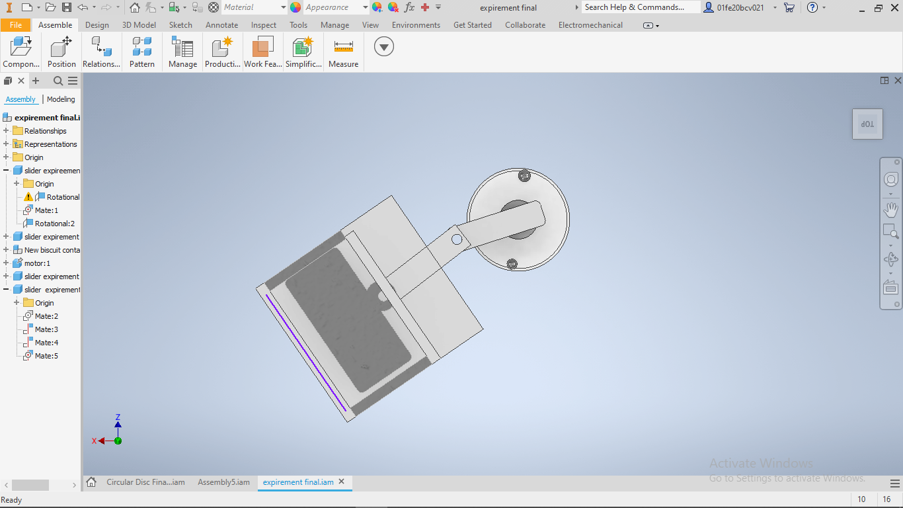Switch to Assembly5.iam document tab
Viewport: 903px width, 508px height.
point(223,482)
